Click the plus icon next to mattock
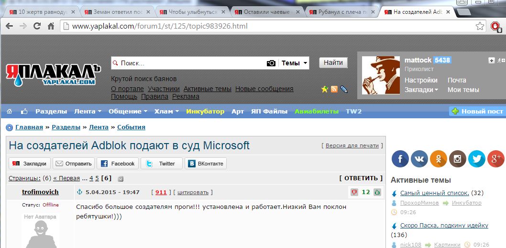Viewport: 506px width, 248px height. pyautogui.click(x=492, y=60)
